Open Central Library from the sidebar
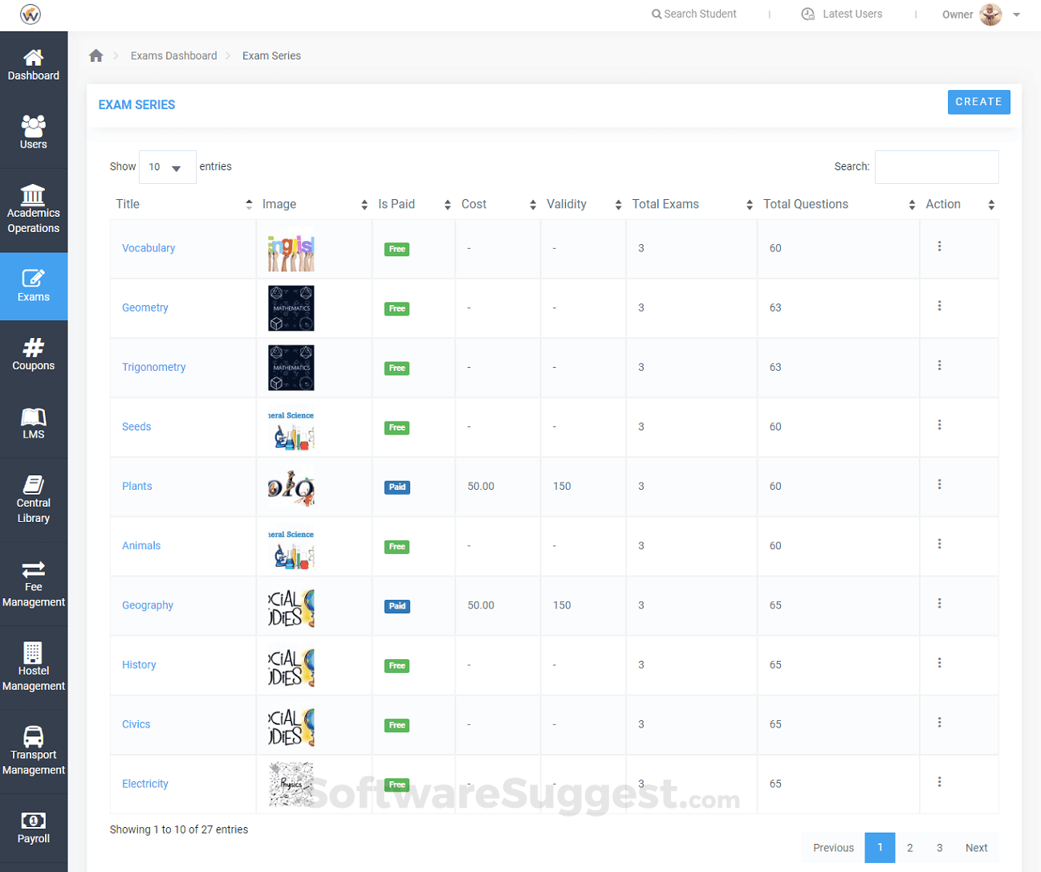This screenshot has height=872, width=1041. coord(33,499)
